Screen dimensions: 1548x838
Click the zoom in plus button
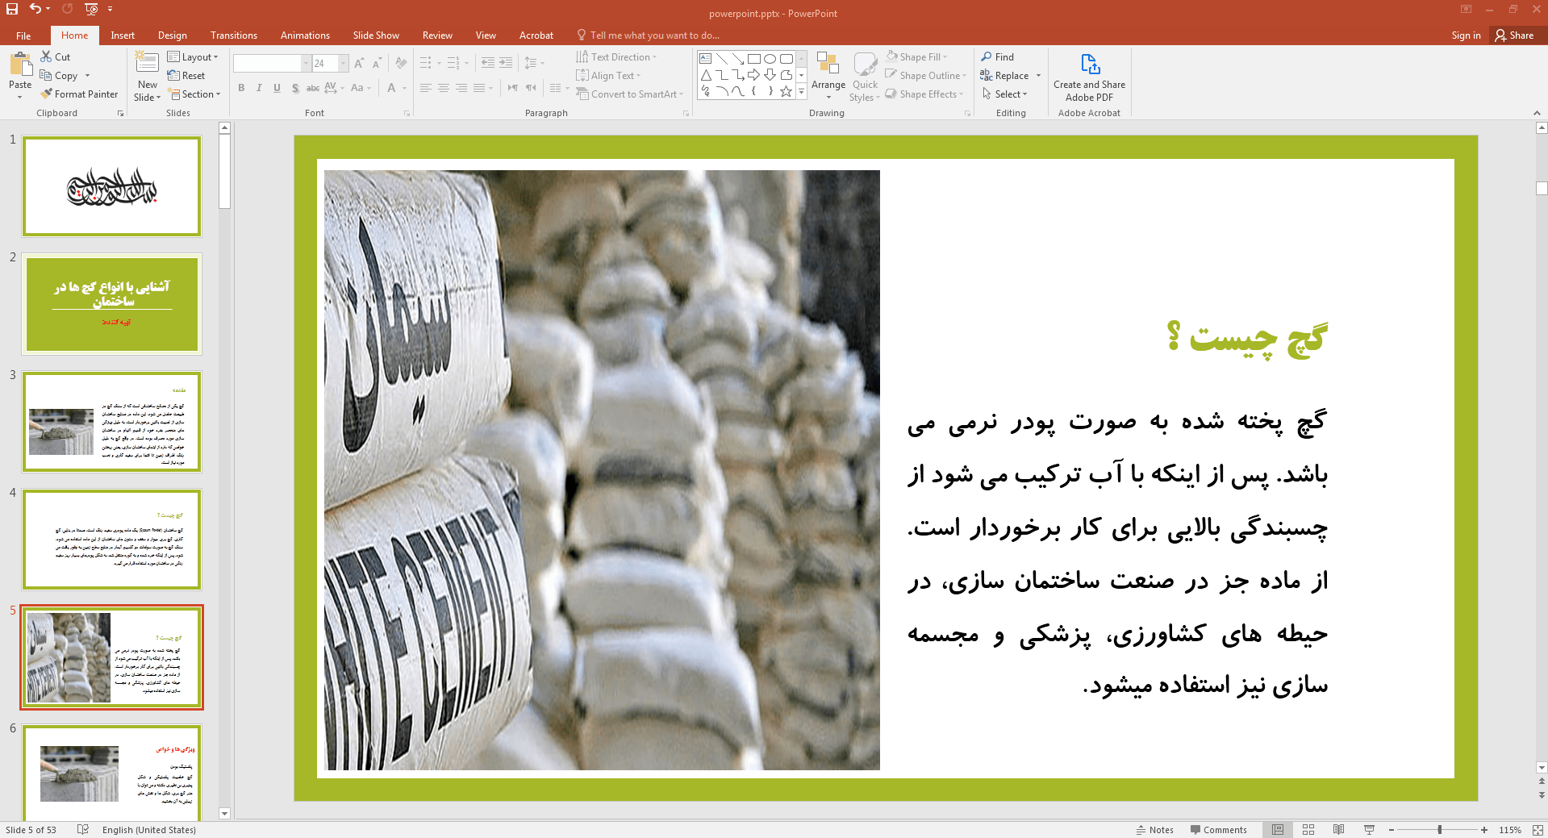pos(1484,830)
